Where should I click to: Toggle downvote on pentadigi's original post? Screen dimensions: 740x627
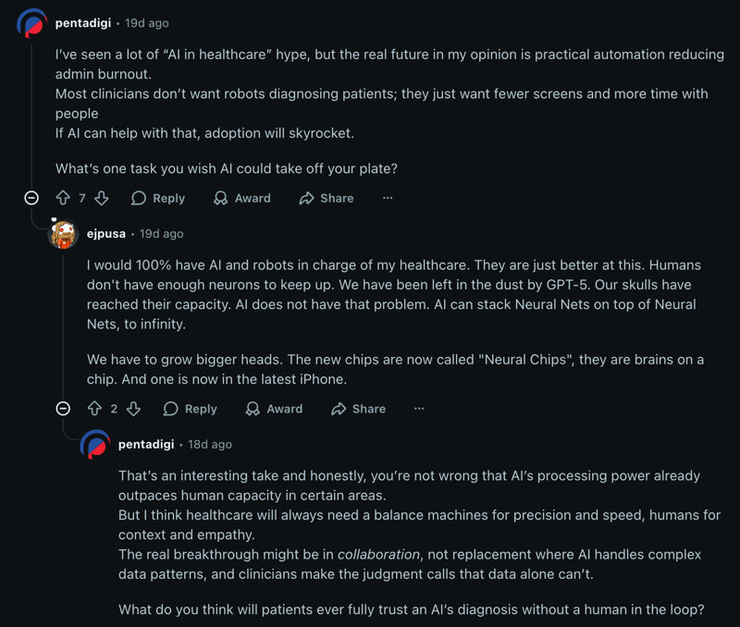coord(102,198)
